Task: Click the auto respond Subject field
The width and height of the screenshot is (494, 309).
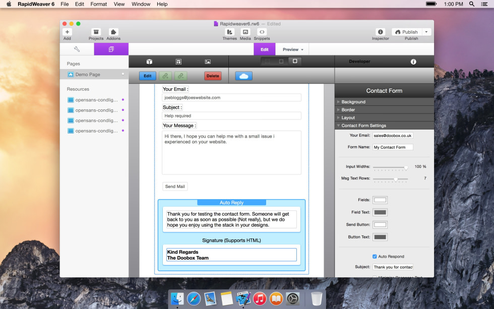Action: 393,267
